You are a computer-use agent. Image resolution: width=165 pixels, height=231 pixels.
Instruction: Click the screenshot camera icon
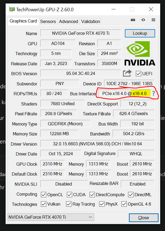point(133,20)
